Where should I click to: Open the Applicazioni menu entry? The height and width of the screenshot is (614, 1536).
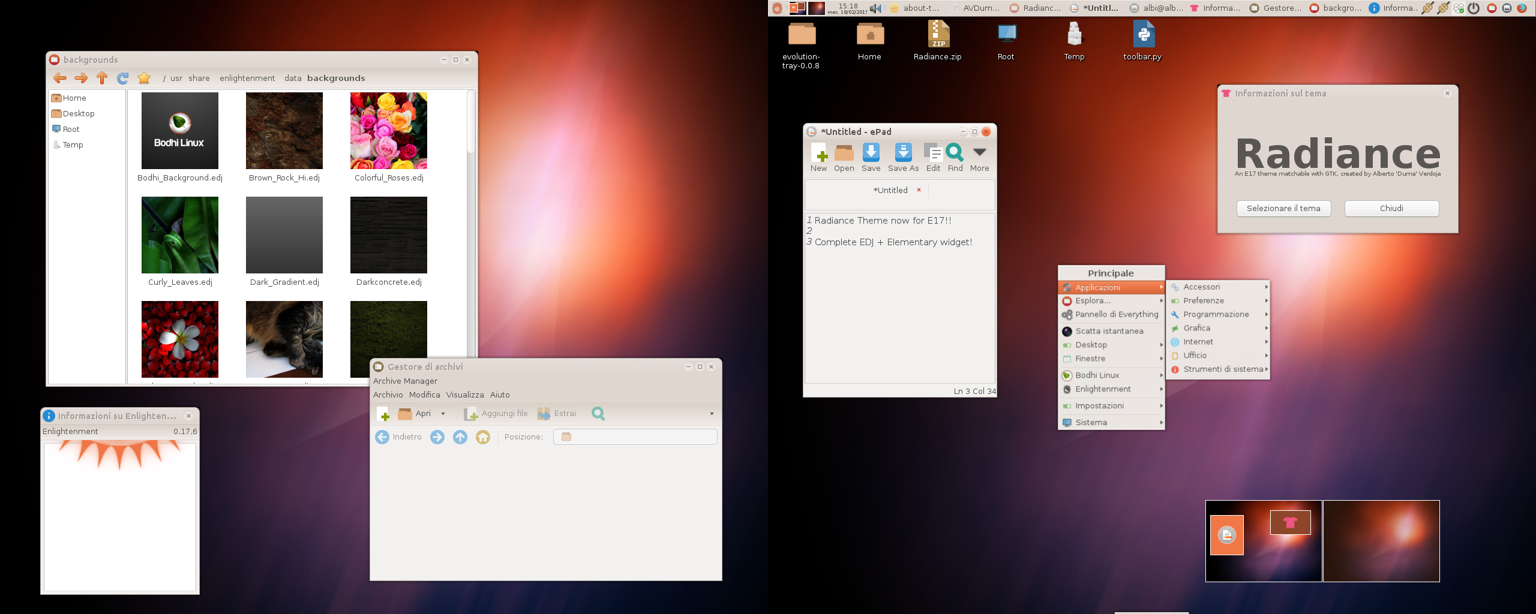click(x=1111, y=287)
